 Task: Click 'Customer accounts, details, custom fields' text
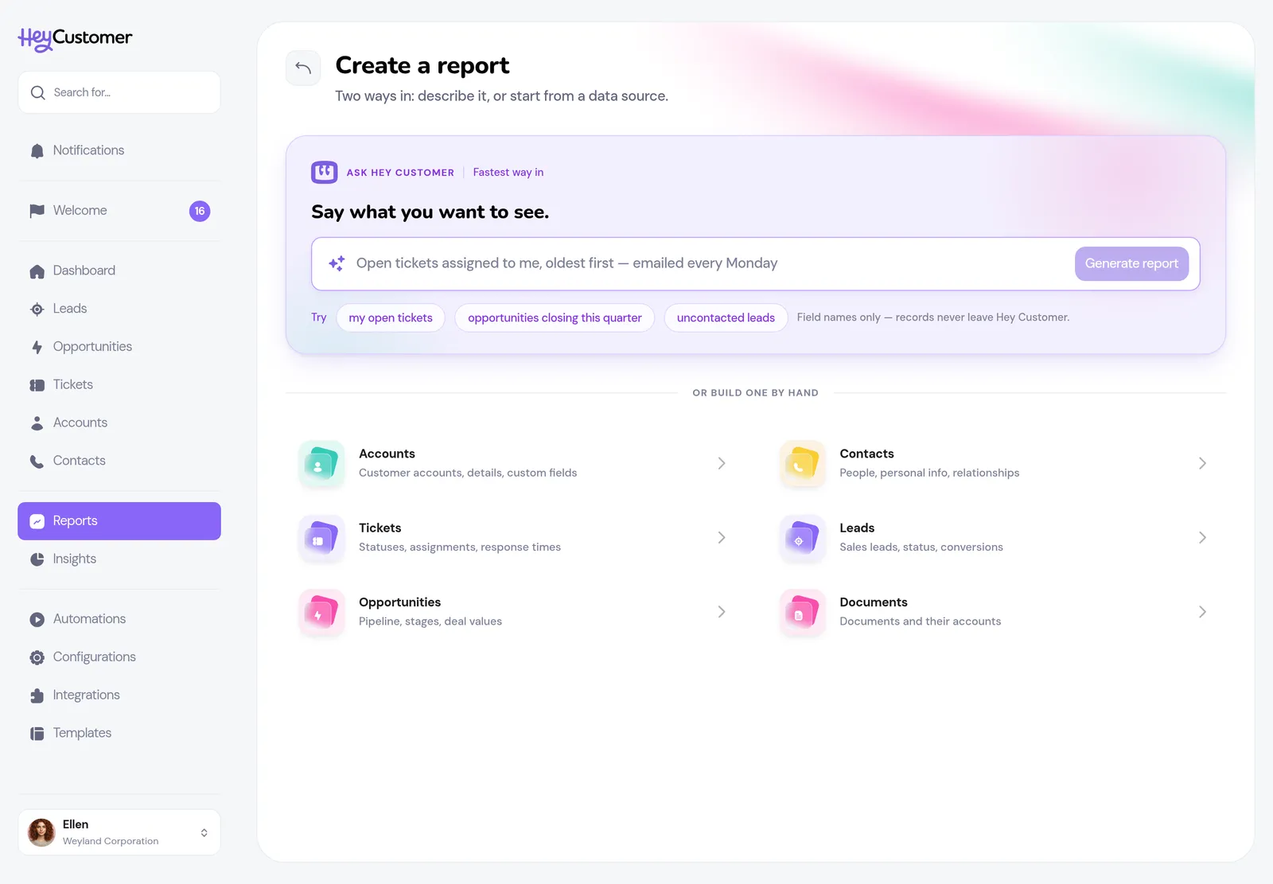pyautogui.click(x=468, y=473)
